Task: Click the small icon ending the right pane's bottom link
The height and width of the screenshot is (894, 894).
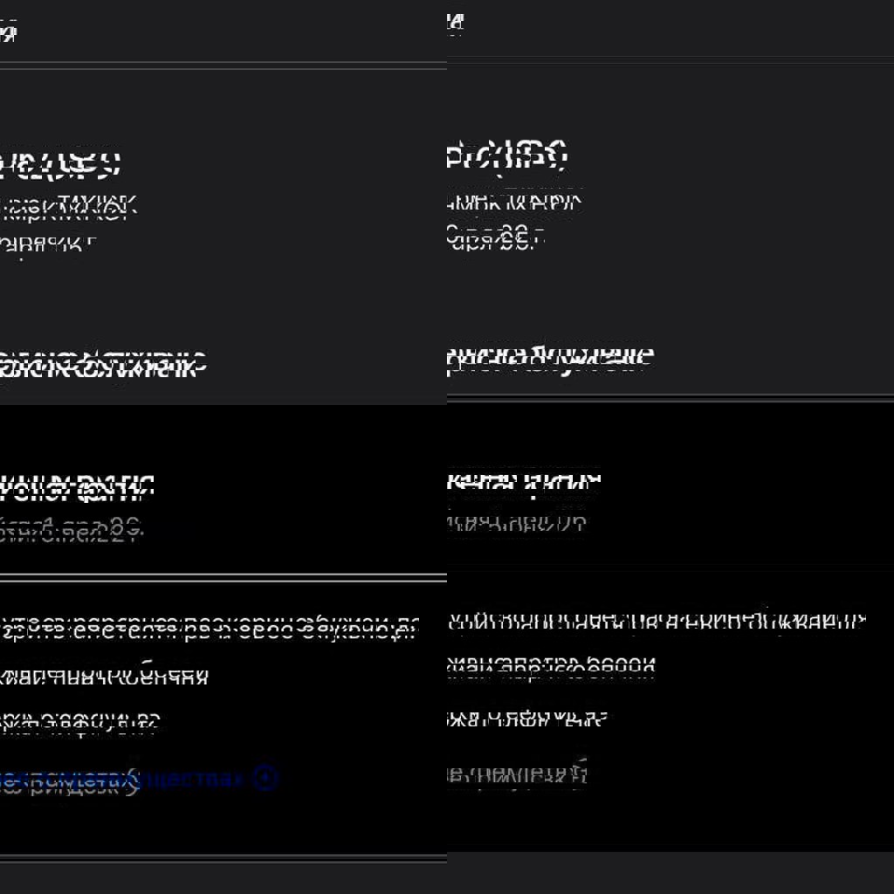Action: click(578, 772)
